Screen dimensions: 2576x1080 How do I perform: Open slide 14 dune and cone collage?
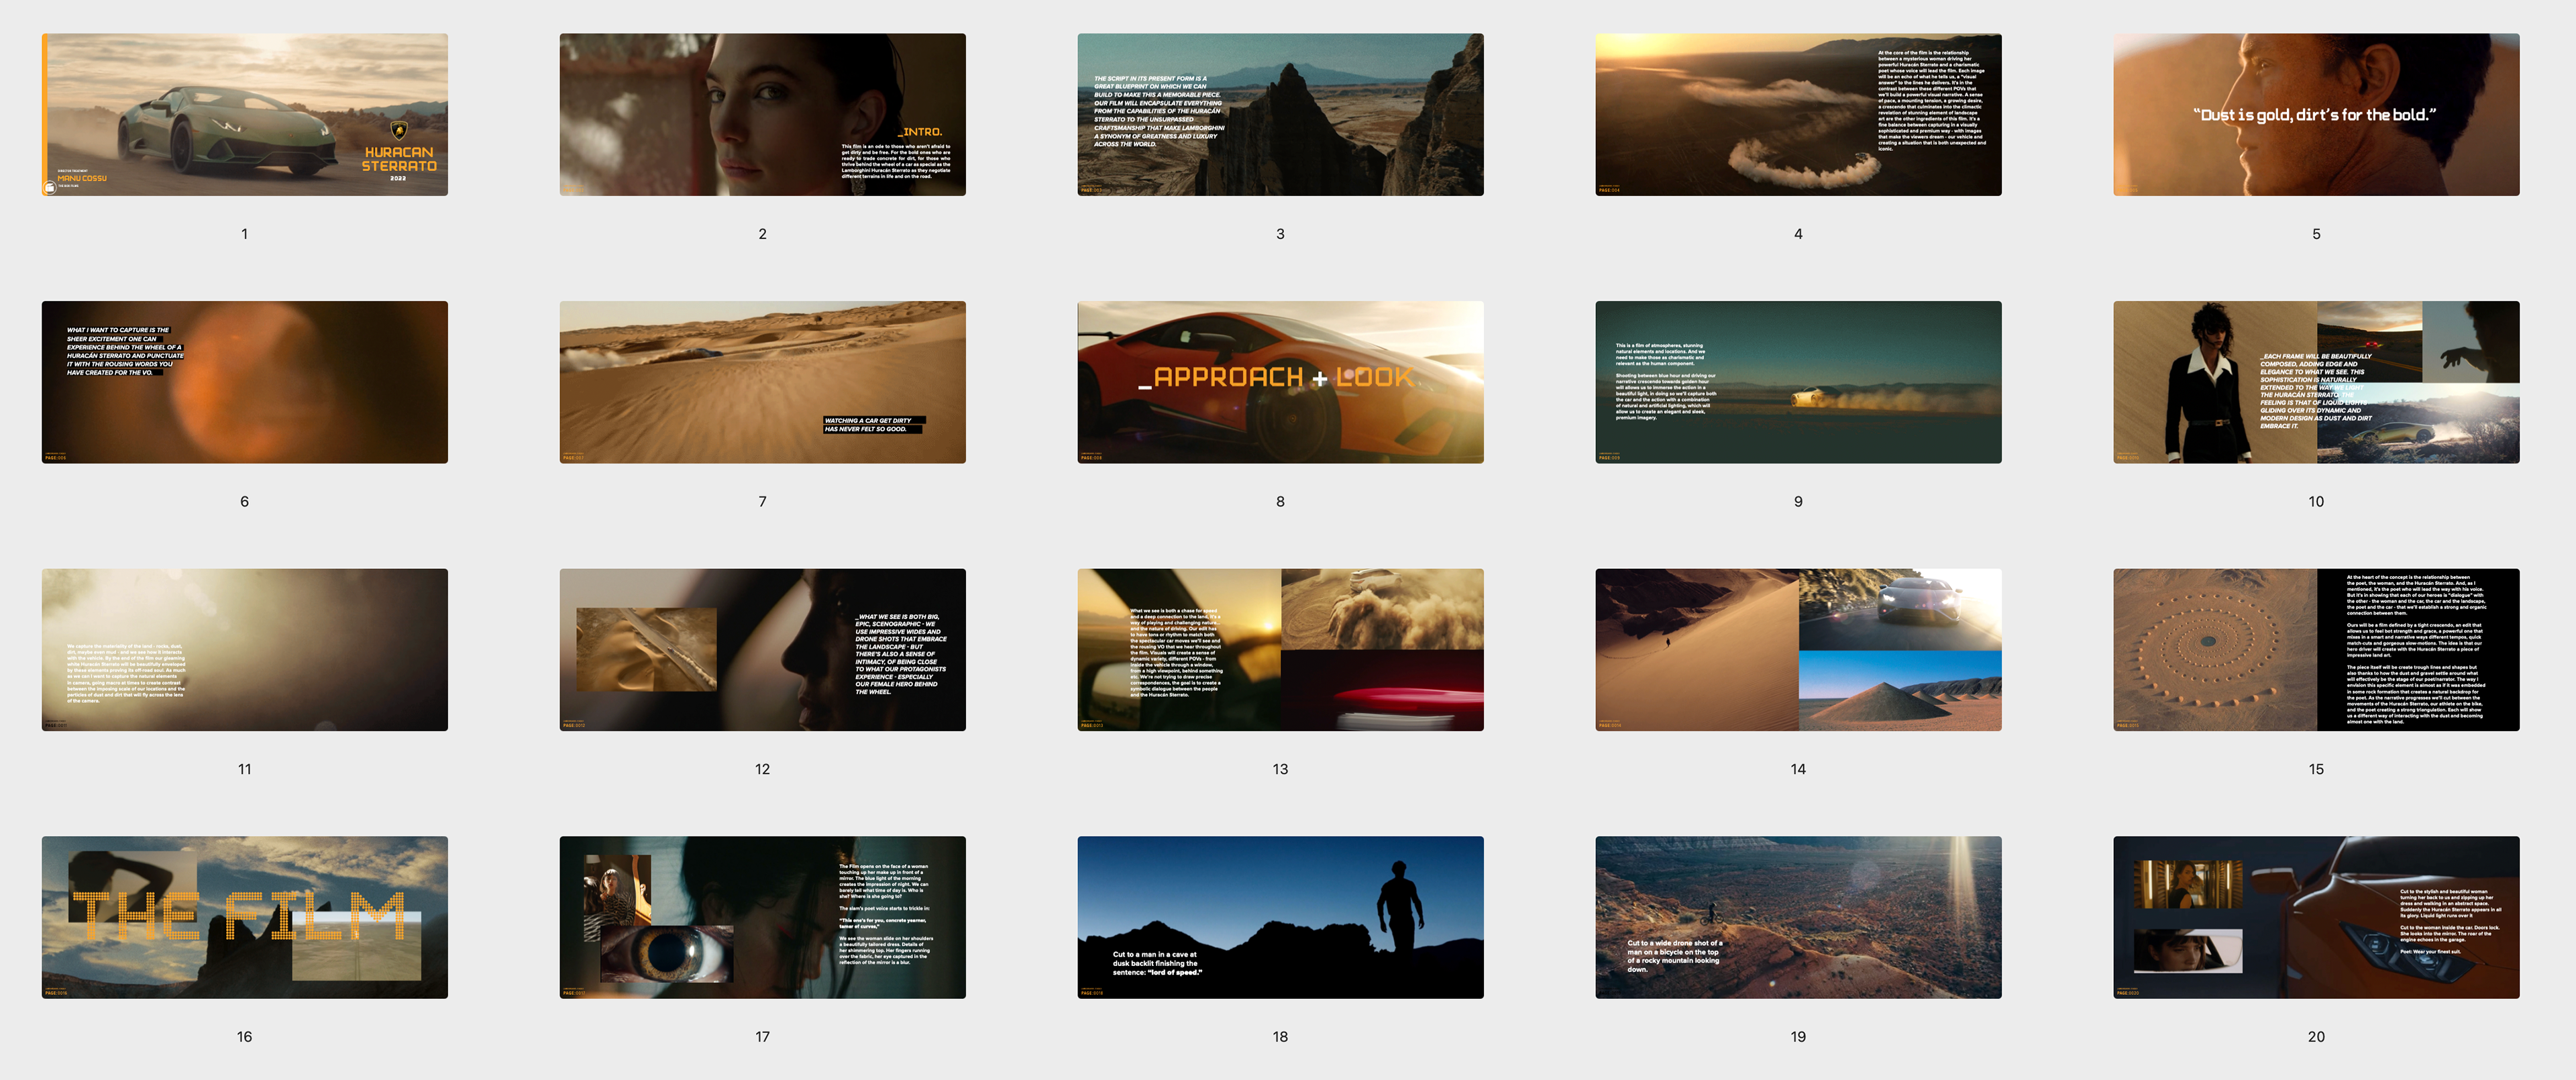coord(1798,650)
